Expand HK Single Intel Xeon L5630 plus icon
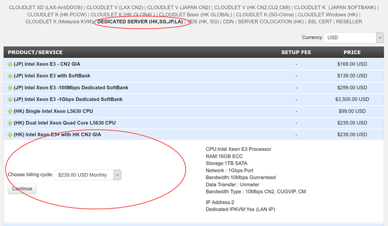388x226 pixels. [x=10, y=111]
